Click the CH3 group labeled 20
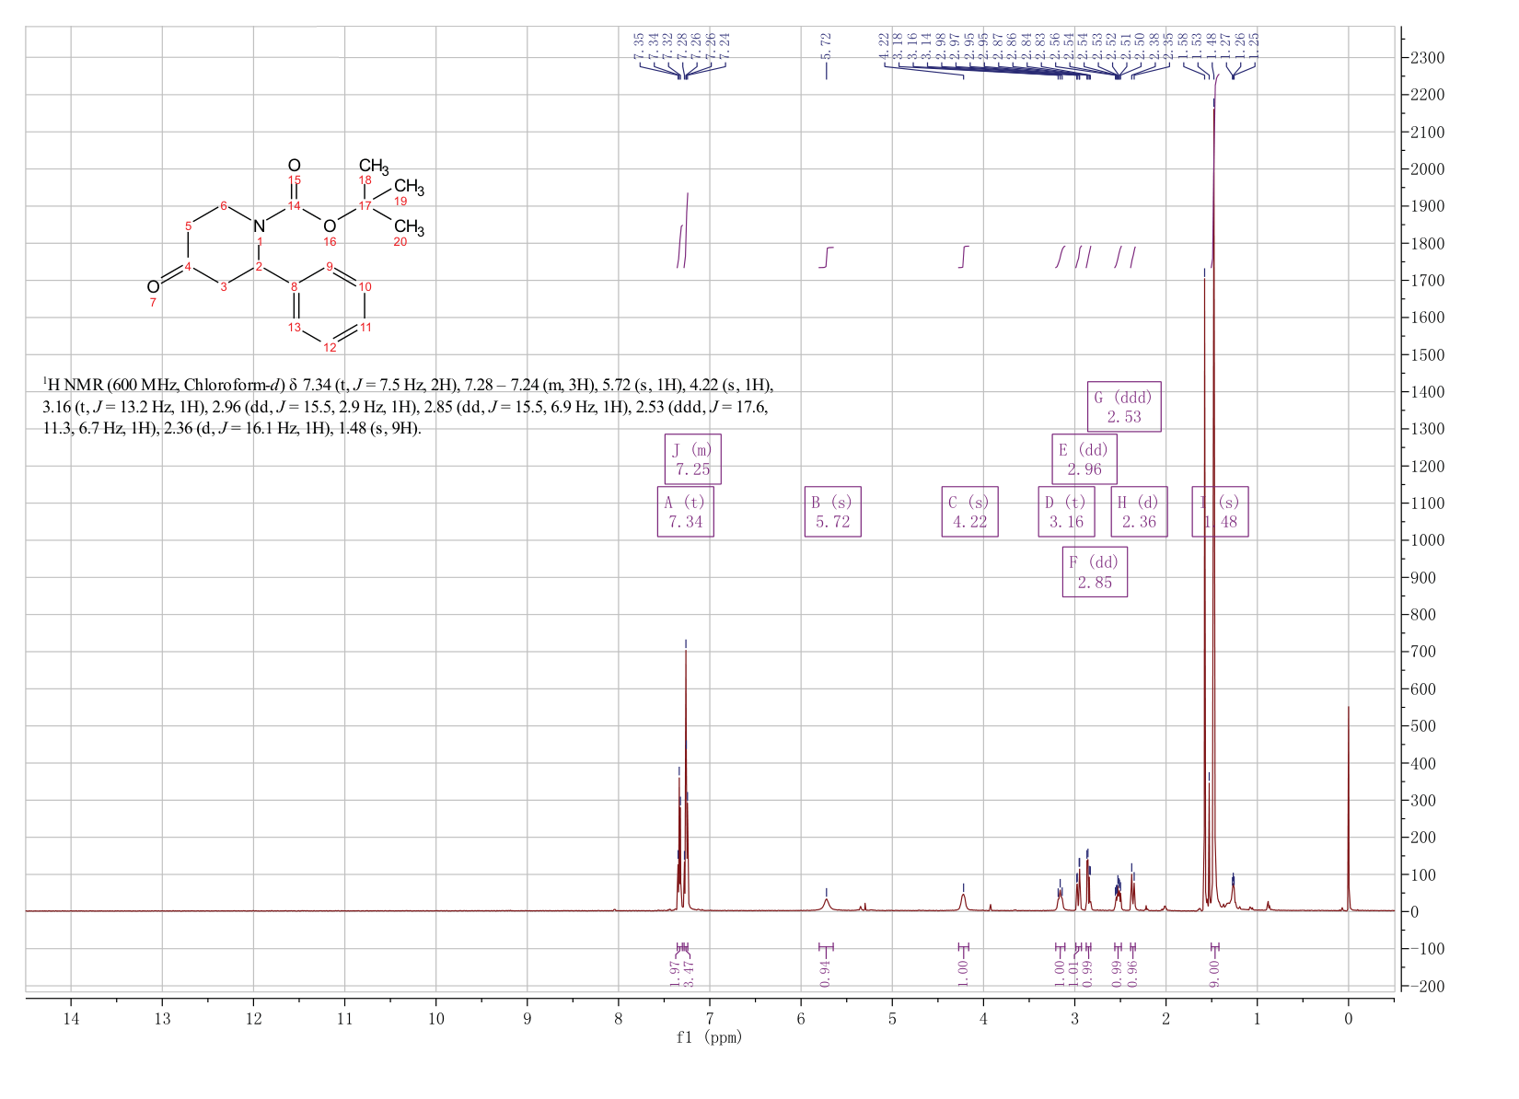1519x1099 pixels. (x=409, y=227)
